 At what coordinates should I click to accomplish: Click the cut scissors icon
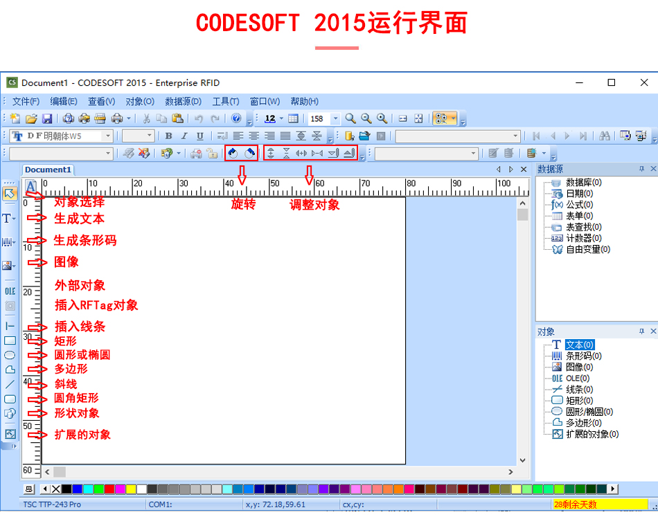146,118
